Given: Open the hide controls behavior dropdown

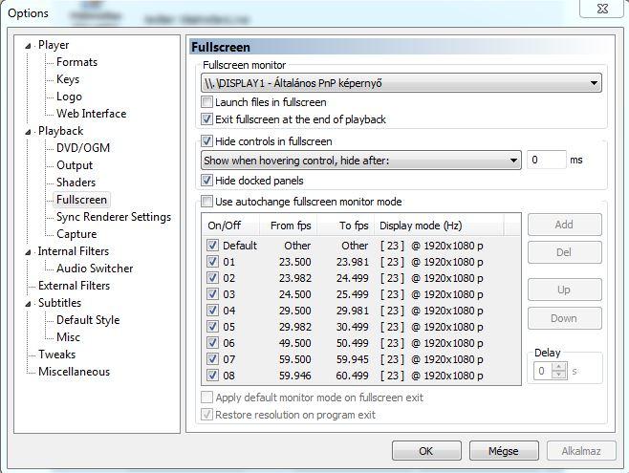Looking at the screenshot, I should (361, 161).
